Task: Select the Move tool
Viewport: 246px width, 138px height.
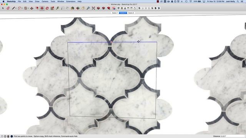Action: point(42,8)
